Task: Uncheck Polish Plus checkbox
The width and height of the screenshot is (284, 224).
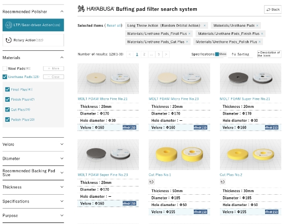Action: [7, 120]
